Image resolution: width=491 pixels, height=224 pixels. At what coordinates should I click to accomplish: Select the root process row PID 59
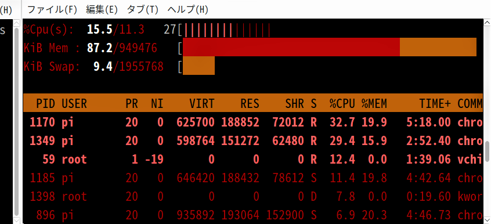[253, 160]
